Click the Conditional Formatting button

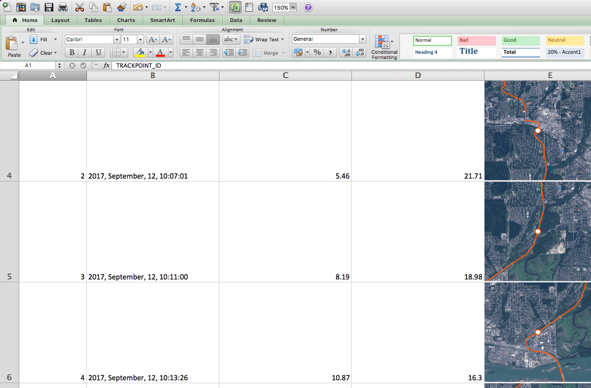coord(384,47)
